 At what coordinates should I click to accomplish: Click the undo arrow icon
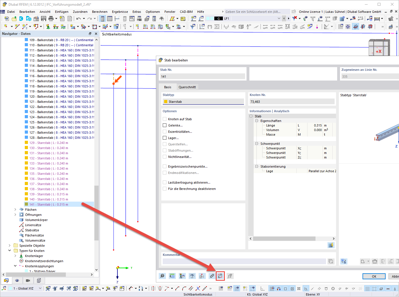(x=78, y=19)
